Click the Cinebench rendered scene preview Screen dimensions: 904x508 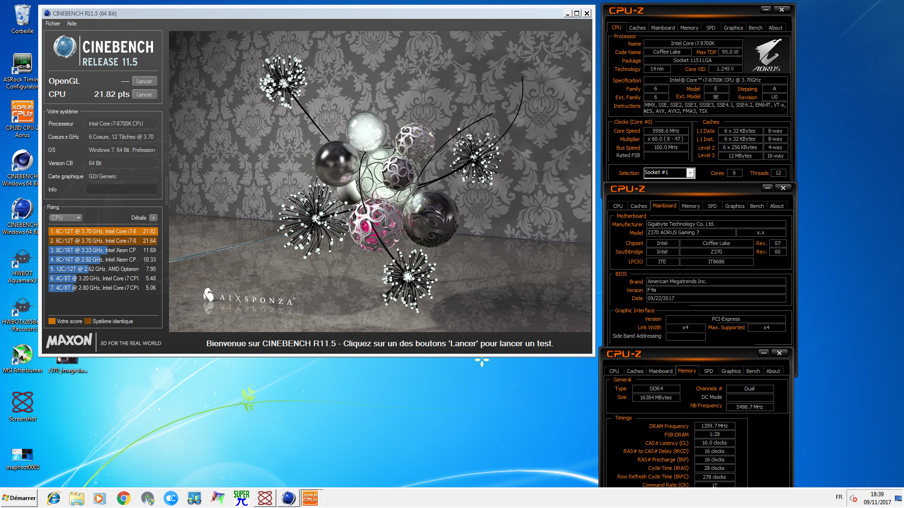(x=379, y=182)
